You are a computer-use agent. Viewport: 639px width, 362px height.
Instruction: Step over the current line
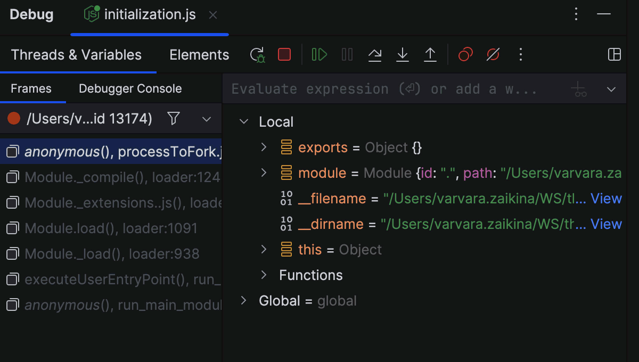point(375,54)
